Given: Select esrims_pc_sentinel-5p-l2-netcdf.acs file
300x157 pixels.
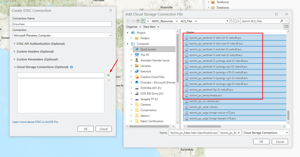Looking at the screenshot, I should pyautogui.click(x=235, y=89).
